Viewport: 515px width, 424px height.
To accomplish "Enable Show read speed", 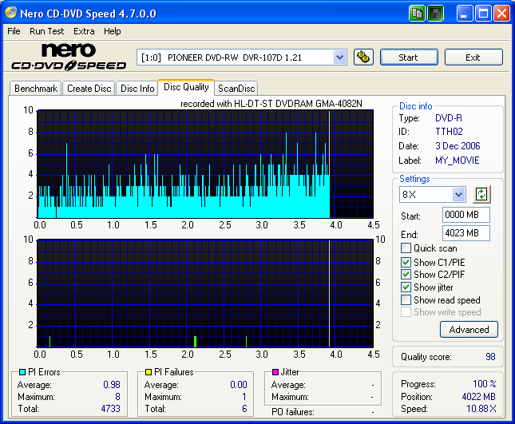I will click(x=406, y=300).
